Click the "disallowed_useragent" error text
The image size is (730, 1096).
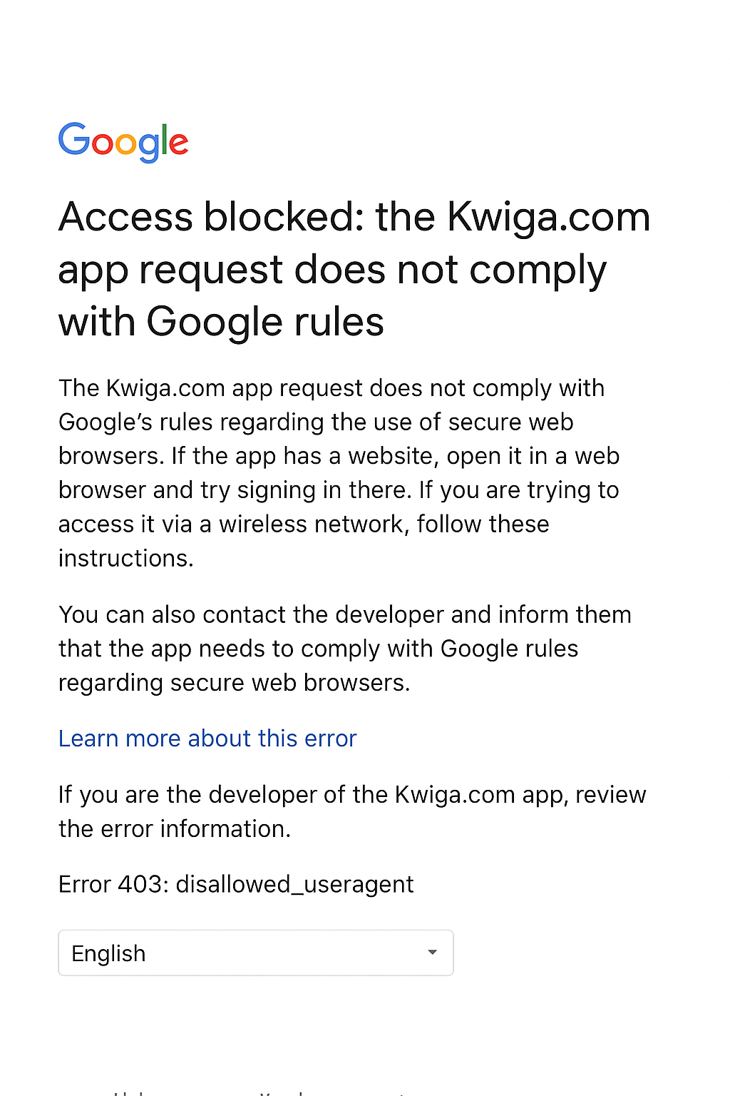[x=294, y=885]
